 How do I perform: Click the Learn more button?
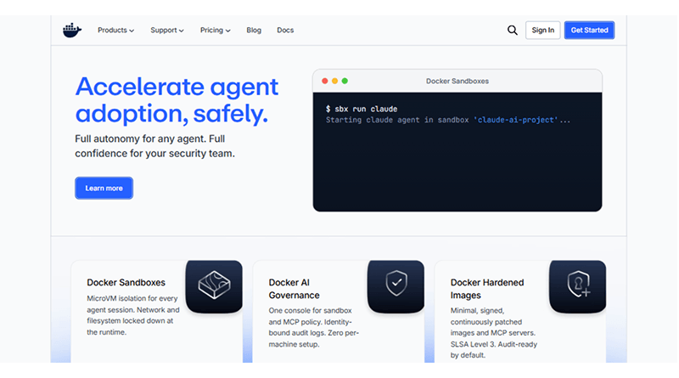point(104,188)
